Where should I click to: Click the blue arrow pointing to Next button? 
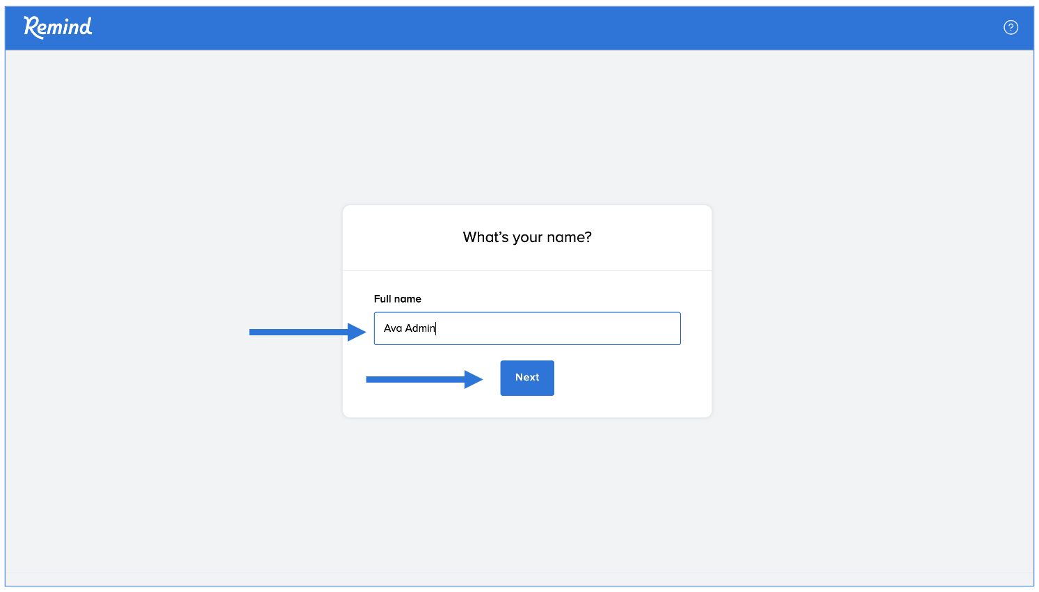pos(424,379)
